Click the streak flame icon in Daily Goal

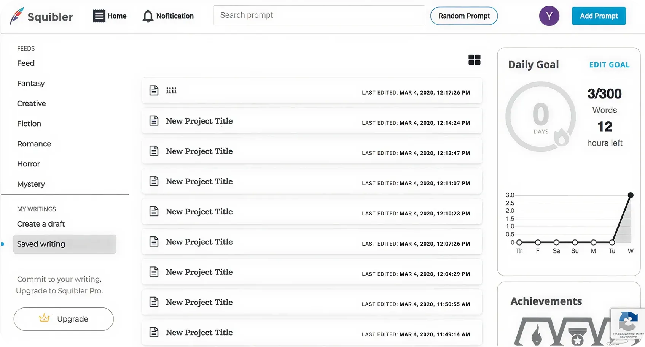(x=561, y=138)
